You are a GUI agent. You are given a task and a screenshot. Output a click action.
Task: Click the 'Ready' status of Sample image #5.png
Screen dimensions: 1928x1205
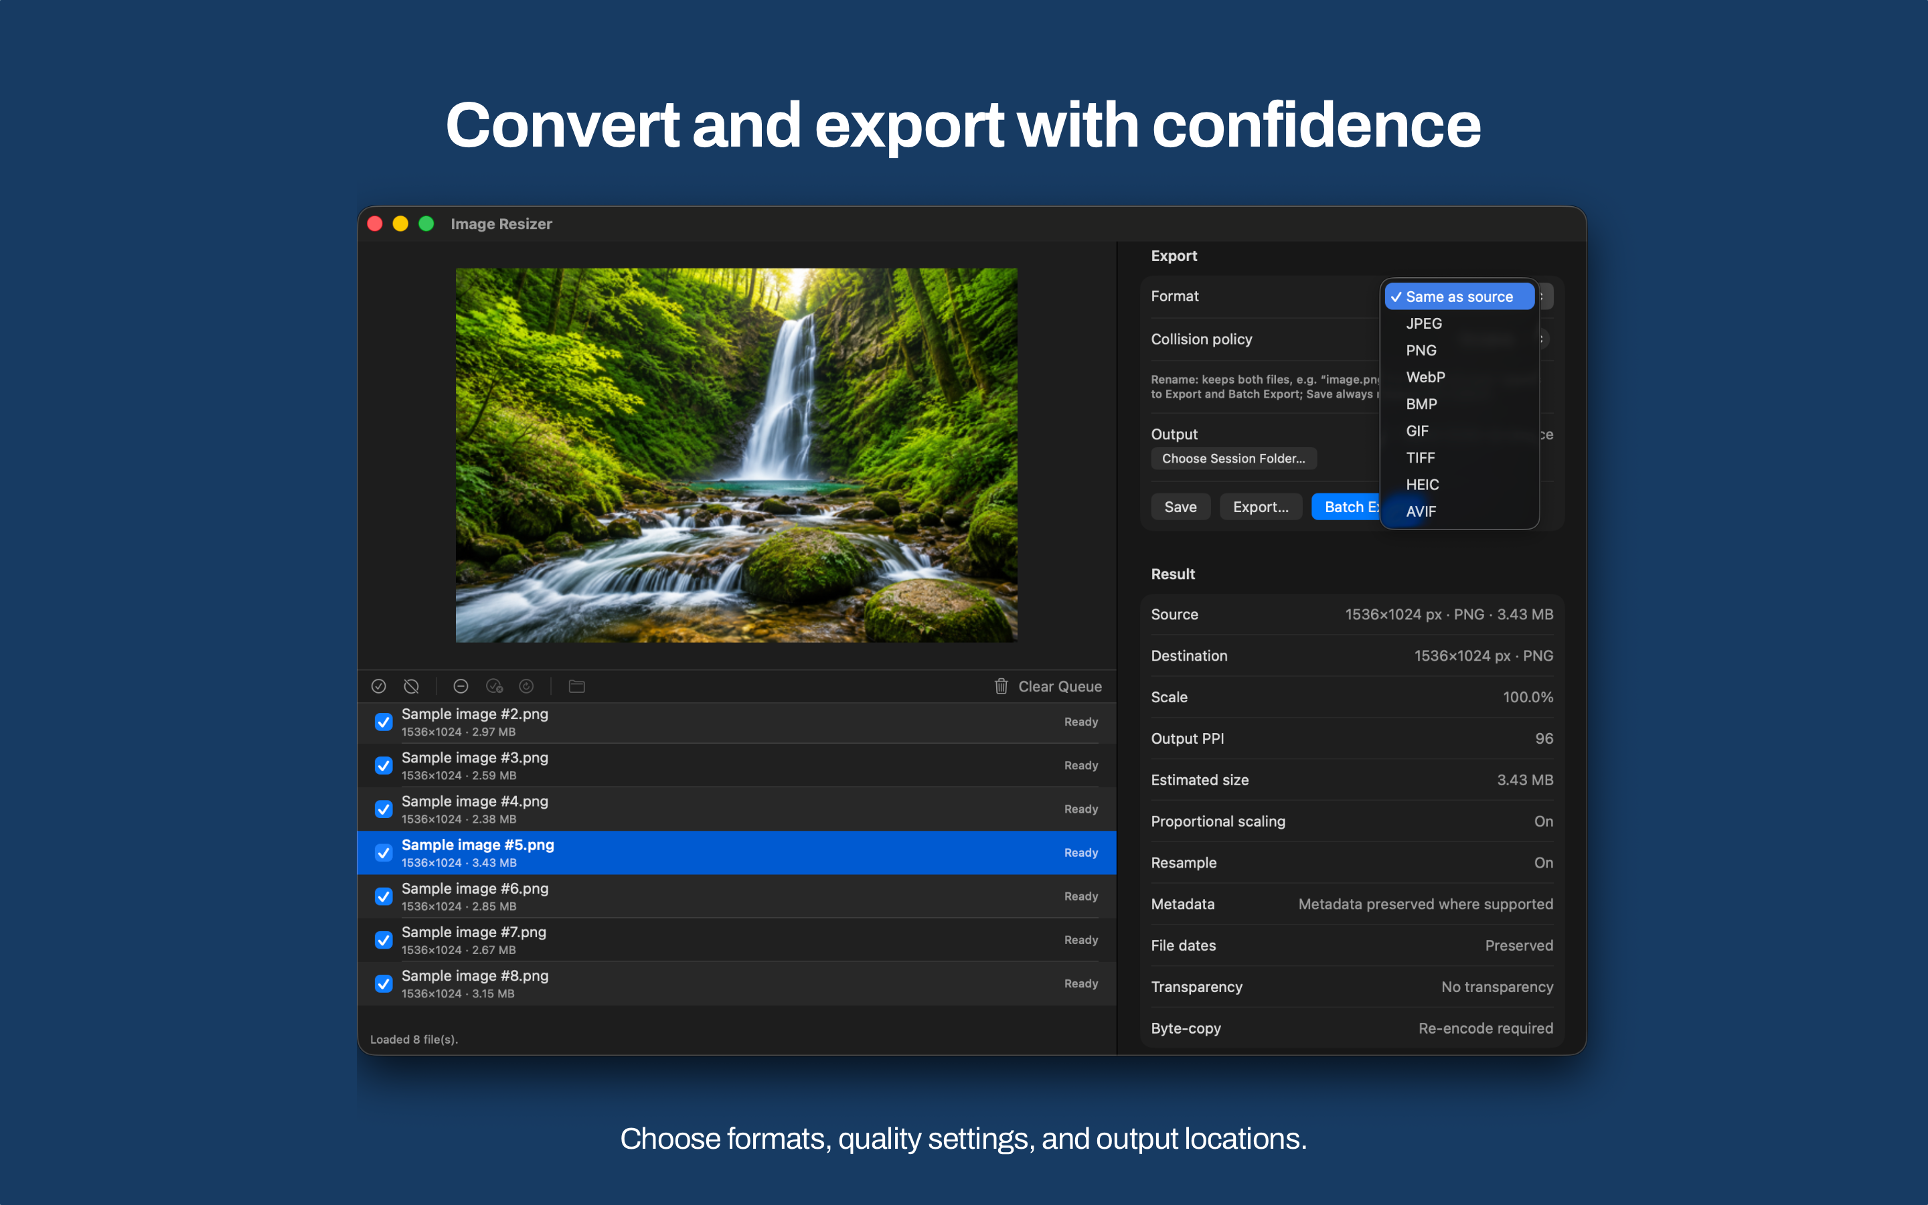pos(1081,853)
